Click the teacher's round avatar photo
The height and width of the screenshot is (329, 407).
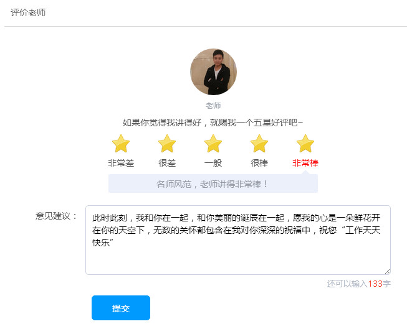tap(213, 72)
